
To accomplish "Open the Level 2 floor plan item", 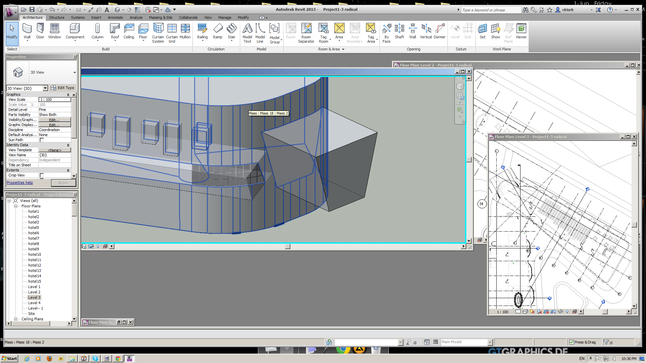I will click(34, 292).
